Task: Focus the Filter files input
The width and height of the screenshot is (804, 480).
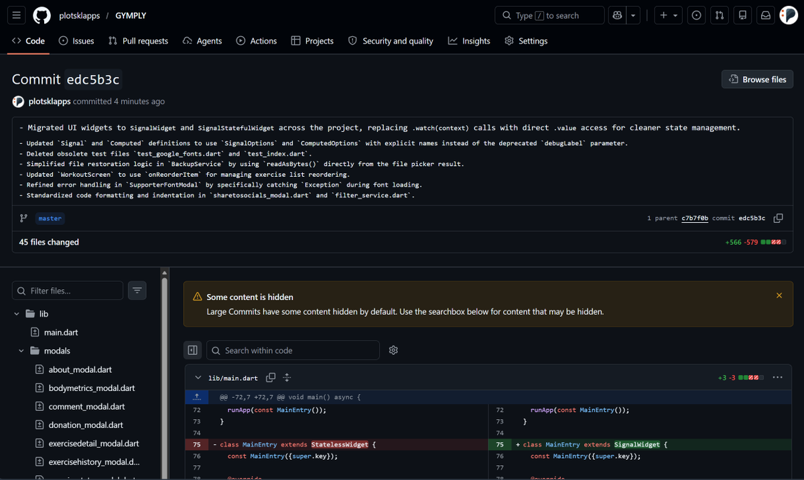Action: pos(68,291)
